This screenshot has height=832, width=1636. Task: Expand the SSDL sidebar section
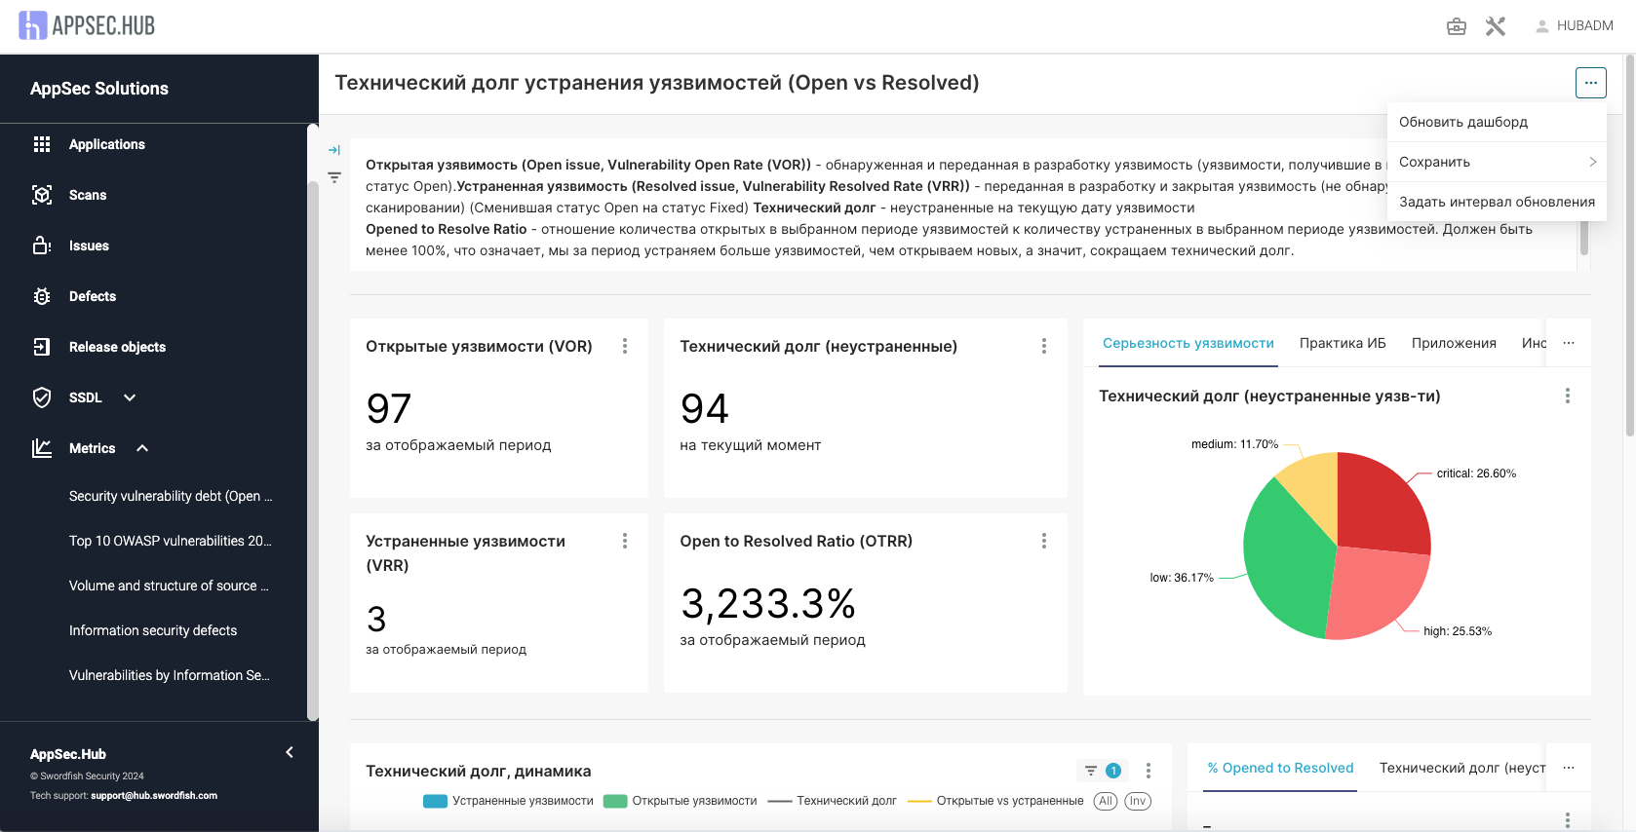(x=130, y=397)
